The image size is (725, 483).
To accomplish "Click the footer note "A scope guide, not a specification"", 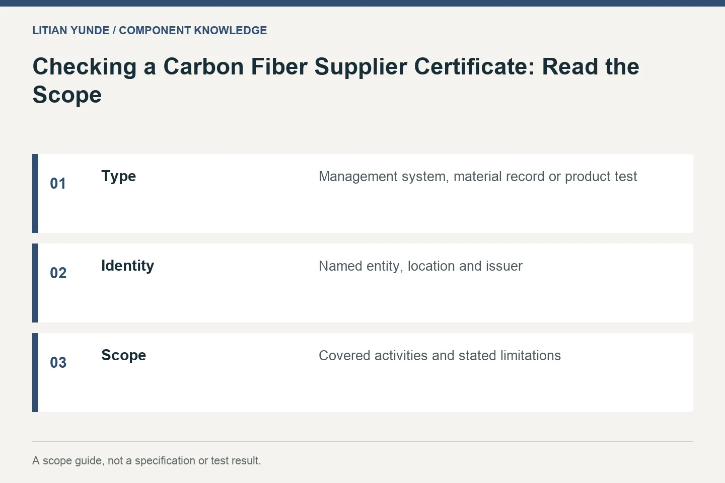I will (x=114, y=461).
